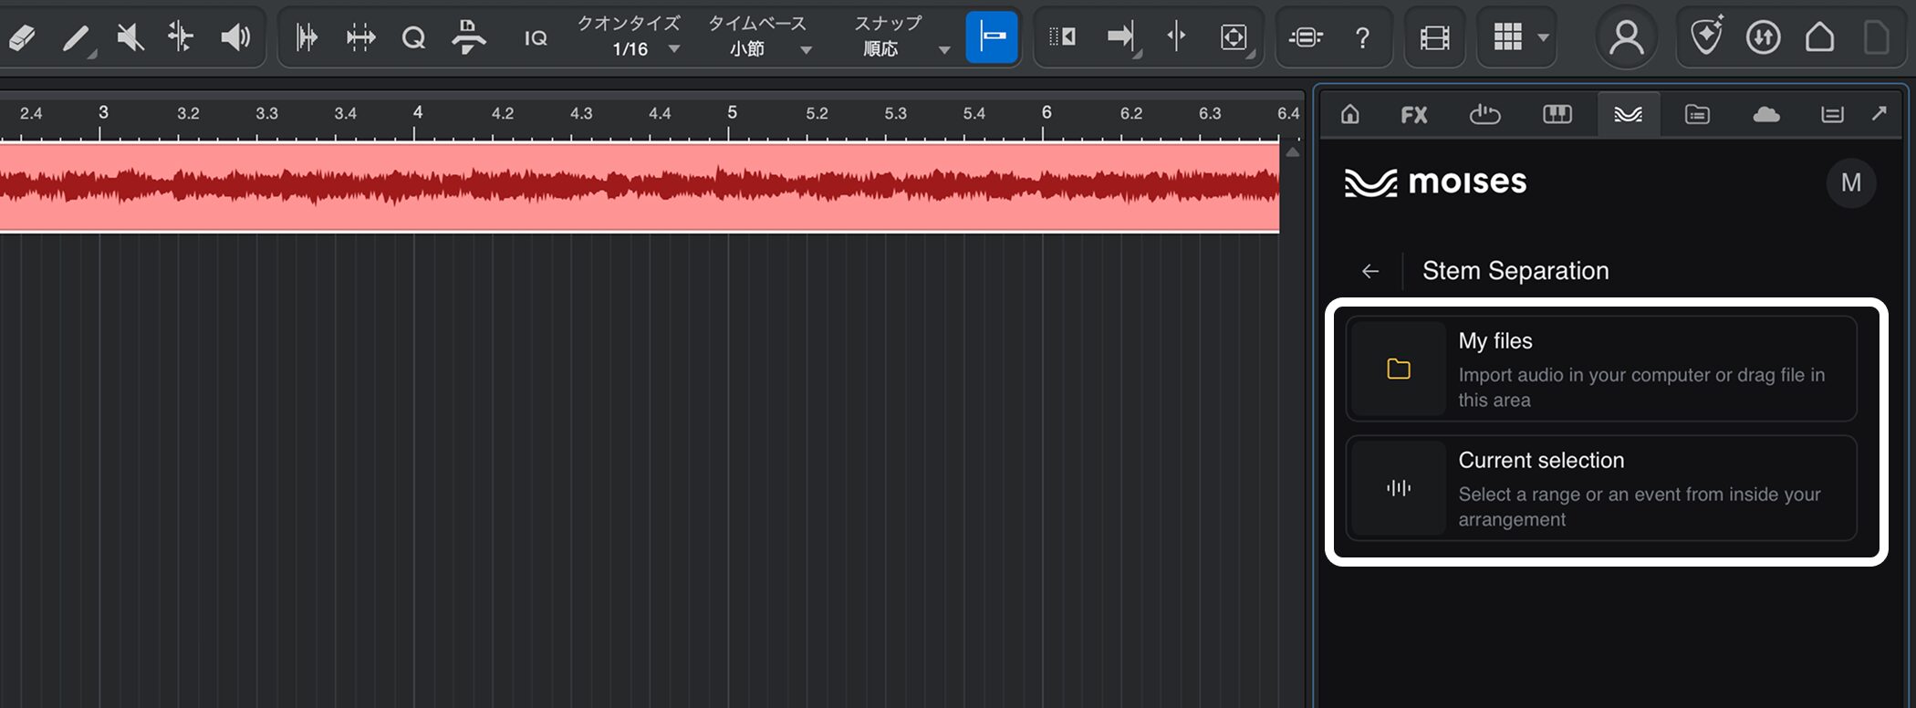This screenshot has width=1916, height=708.
Task: Toggle cursor follows edit position icon
Action: pos(1176,37)
